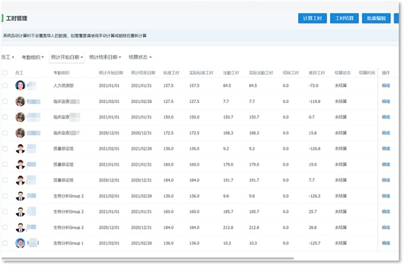Click the 实际出勤工时 column header
The height and width of the screenshot is (268, 404).
261,73
